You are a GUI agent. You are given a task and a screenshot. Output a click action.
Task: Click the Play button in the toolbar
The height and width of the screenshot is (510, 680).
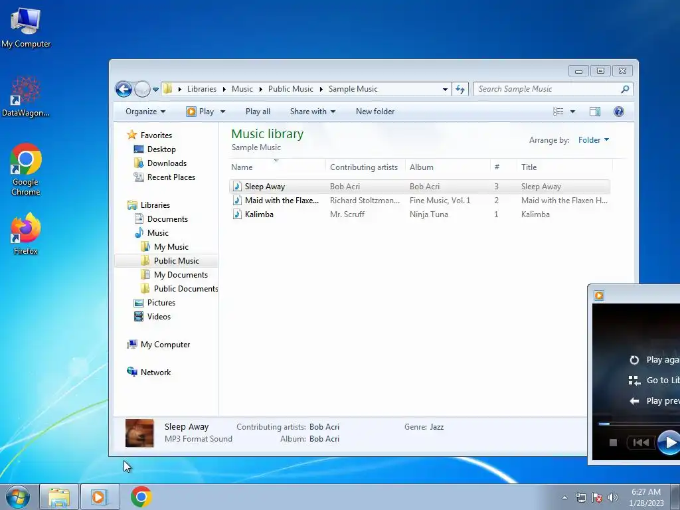tap(201, 112)
